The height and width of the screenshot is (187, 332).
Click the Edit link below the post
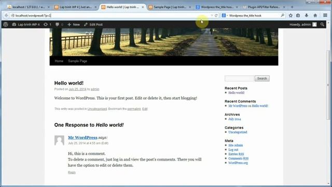click(x=145, y=109)
